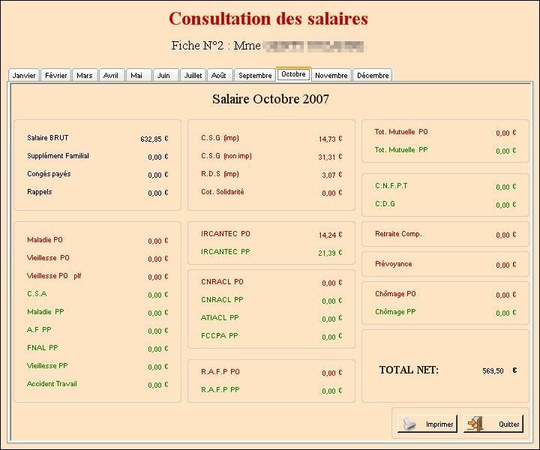540x450 pixels.
Task: Click the C.S.G (non imp) value 31,31 €
Action: click(330, 157)
